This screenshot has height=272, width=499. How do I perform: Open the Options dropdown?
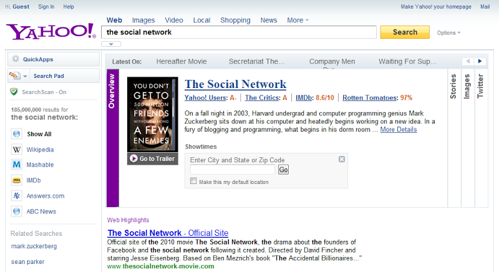[x=448, y=33]
